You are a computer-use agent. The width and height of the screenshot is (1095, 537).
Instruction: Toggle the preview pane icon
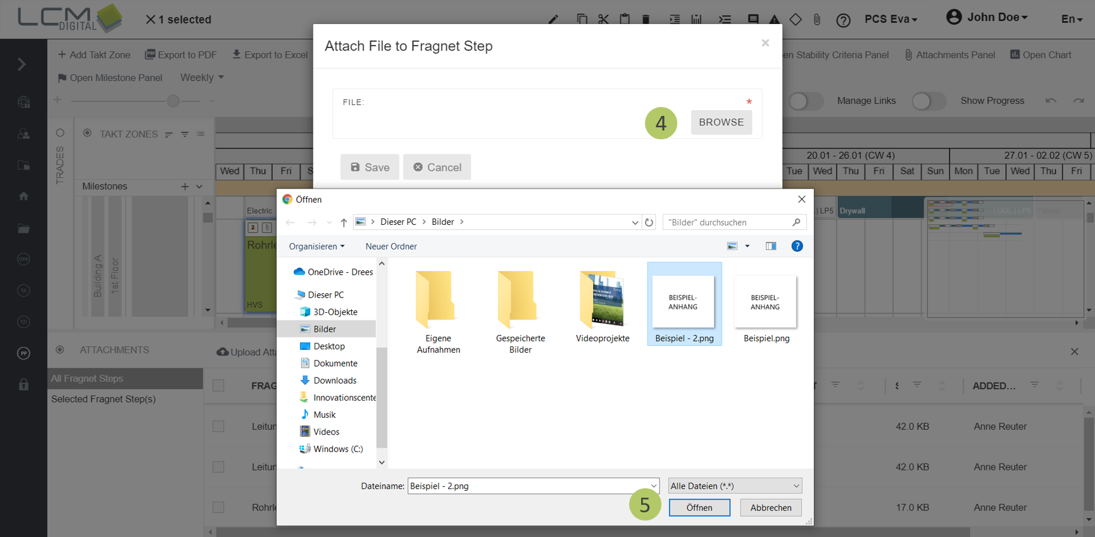[x=770, y=246]
